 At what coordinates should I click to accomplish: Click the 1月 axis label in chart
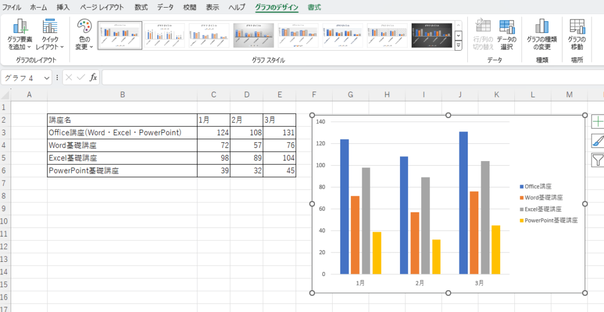[360, 283]
